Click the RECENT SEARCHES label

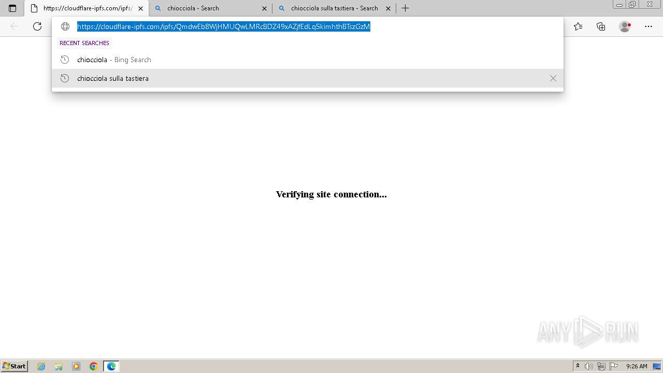pyautogui.click(x=84, y=43)
